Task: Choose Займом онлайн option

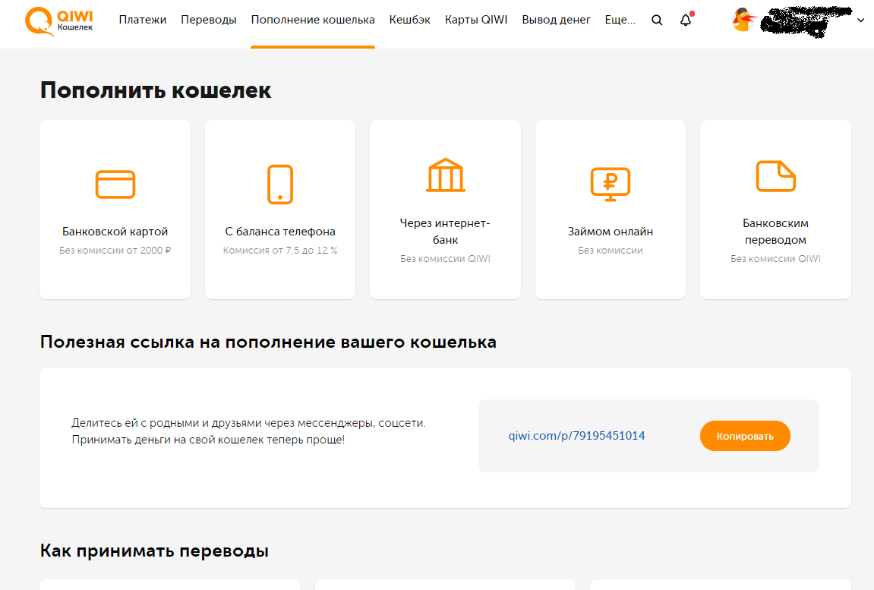Action: coord(611,210)
